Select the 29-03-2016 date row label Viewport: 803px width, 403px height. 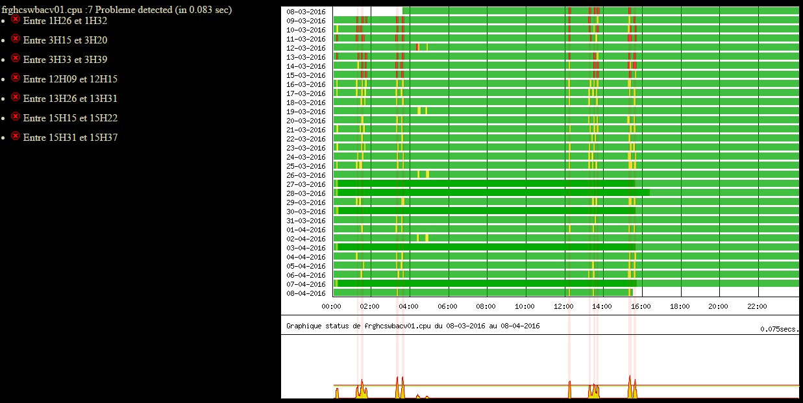tap(306, 202)
